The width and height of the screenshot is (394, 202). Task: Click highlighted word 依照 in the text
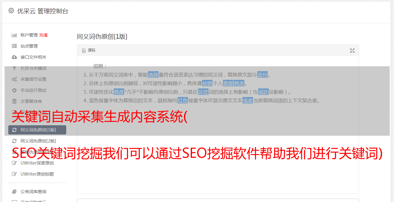[207, 83]
